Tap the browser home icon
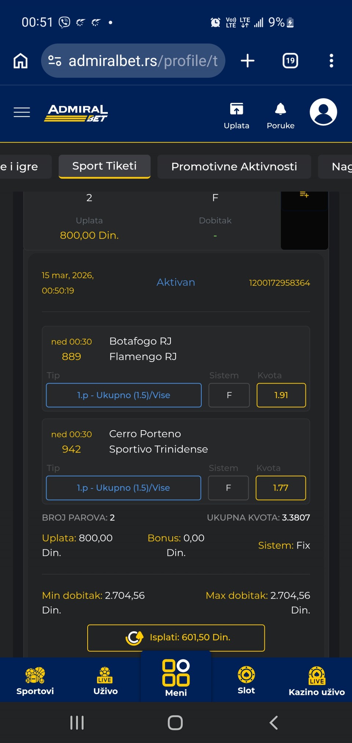The image size is (352, 743). point(21,61)
